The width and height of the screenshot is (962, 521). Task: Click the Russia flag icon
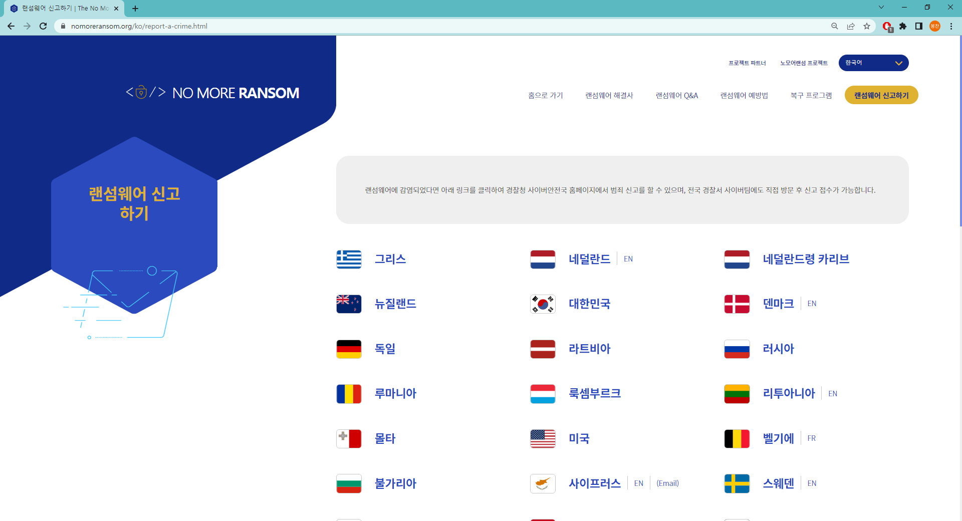[x=737, y=349]
